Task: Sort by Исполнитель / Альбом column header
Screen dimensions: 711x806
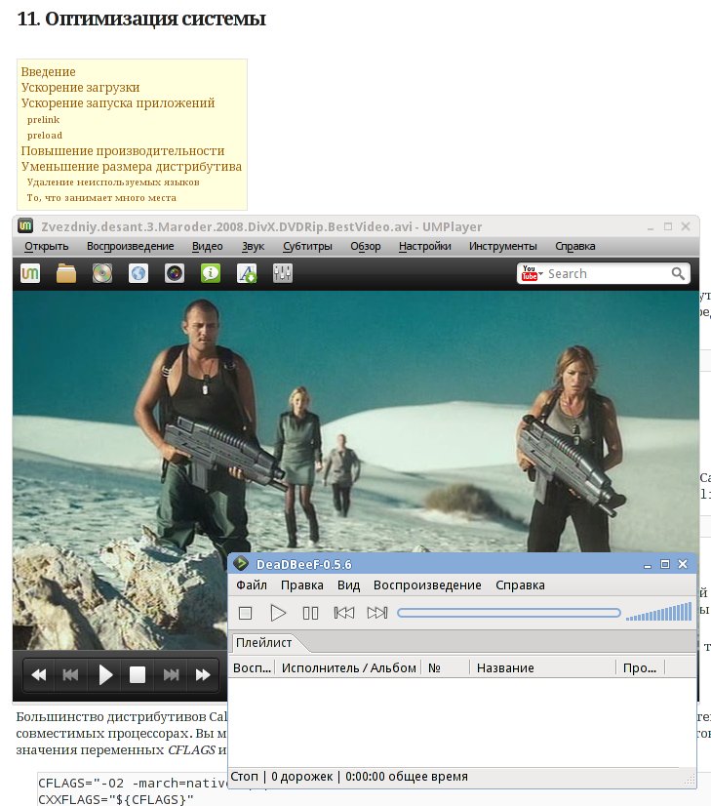Action: coord(348,667)
